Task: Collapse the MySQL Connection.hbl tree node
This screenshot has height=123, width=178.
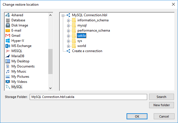Action: pos(63,15)
